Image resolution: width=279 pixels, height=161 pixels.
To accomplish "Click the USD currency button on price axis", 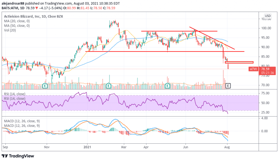I will click(268, 16).
